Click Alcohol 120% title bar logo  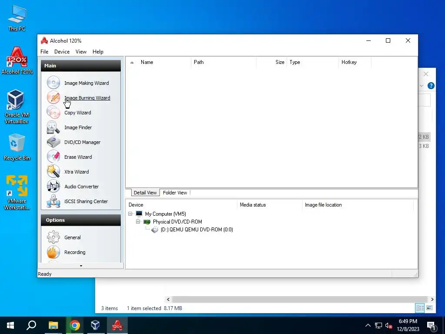[44, 40]
